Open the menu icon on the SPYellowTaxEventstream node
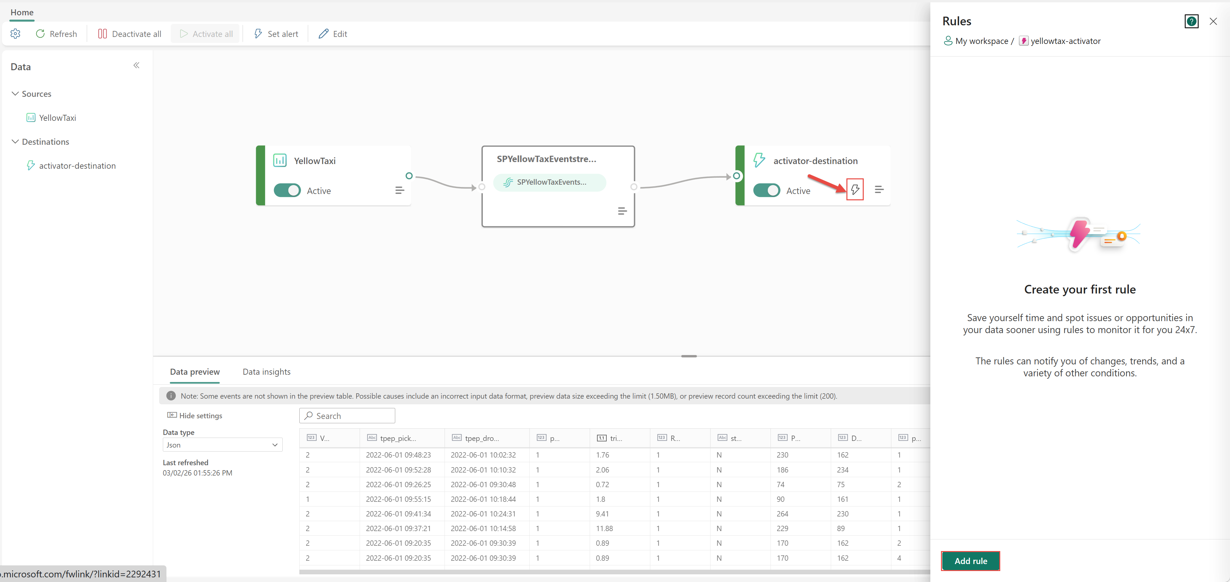 [622, 211]
